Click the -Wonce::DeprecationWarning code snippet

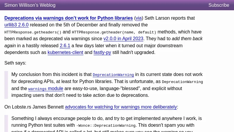[106, 126]
